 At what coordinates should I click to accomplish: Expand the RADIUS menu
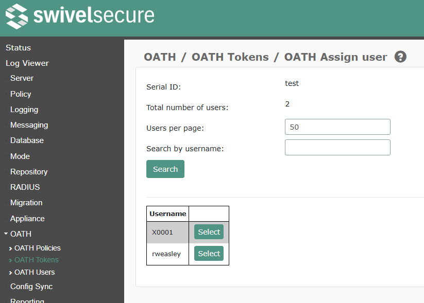click(25, 187)
